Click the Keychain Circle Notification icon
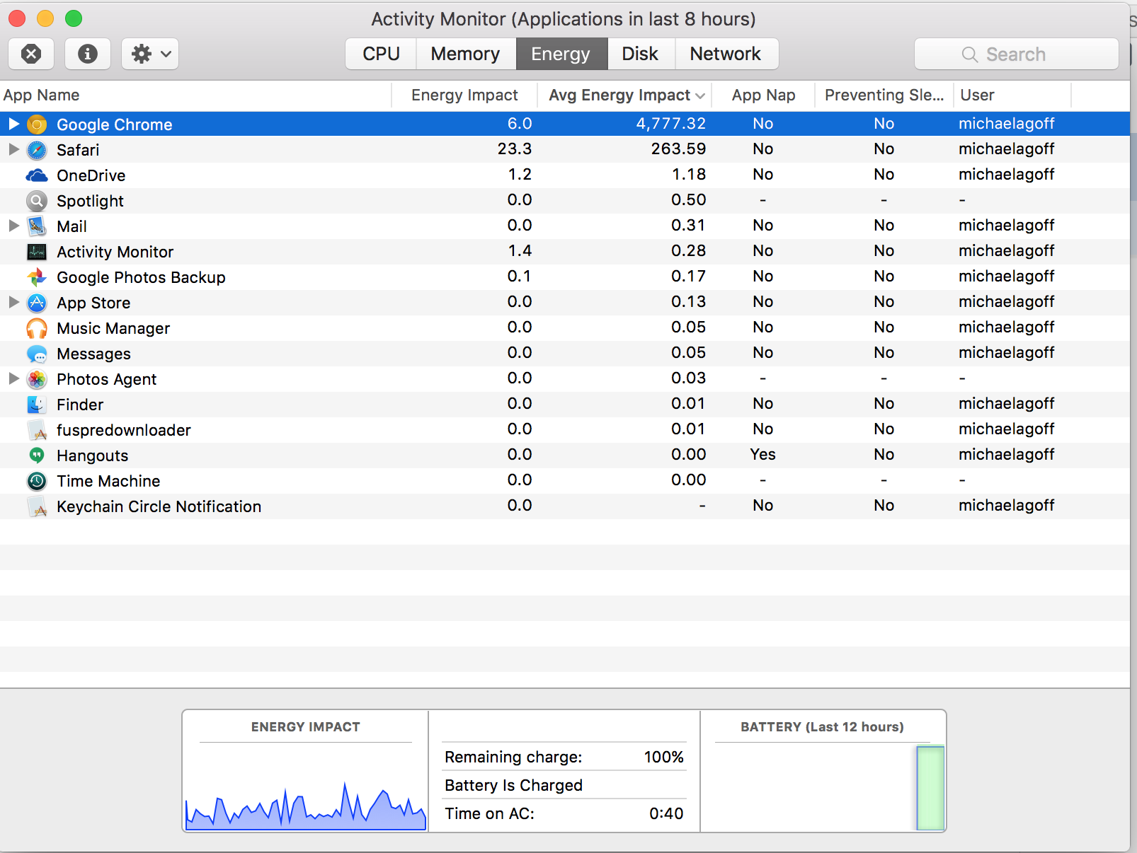The width and height of the screenshot is (1137, 853). click(37, 506)
